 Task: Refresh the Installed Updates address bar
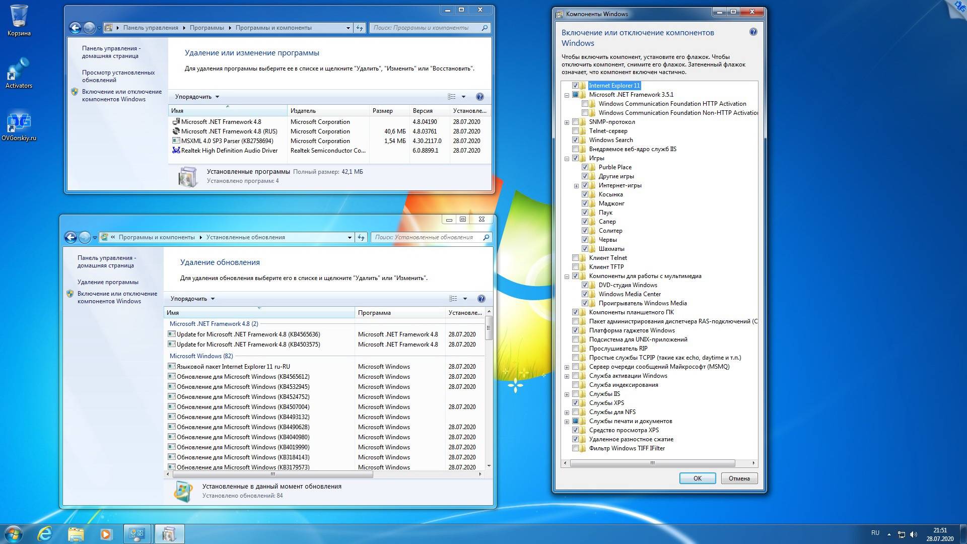(x=361, y=237)
